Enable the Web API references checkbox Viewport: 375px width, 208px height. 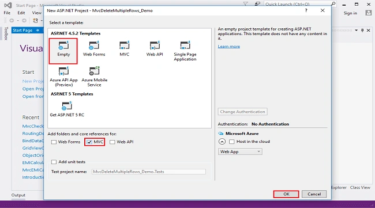click(112, 142)
